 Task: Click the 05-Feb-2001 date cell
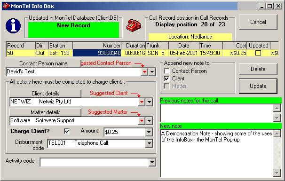pos(184,53)
